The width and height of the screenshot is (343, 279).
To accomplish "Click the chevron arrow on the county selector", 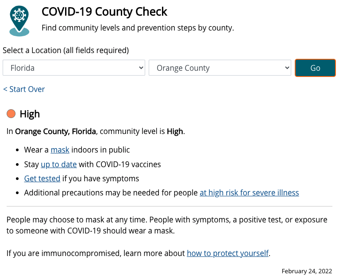I will [x=286, y=68].
